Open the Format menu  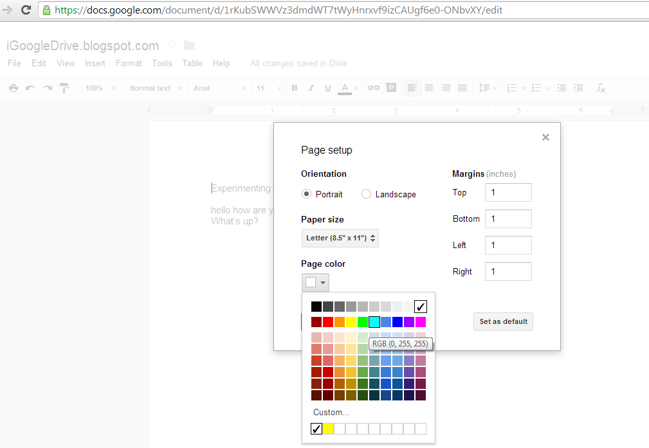pos(129,63)
